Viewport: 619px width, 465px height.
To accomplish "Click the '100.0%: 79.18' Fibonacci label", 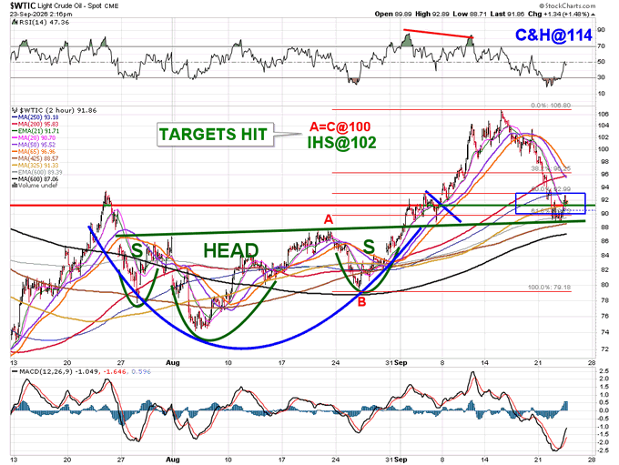I will 550,288.
